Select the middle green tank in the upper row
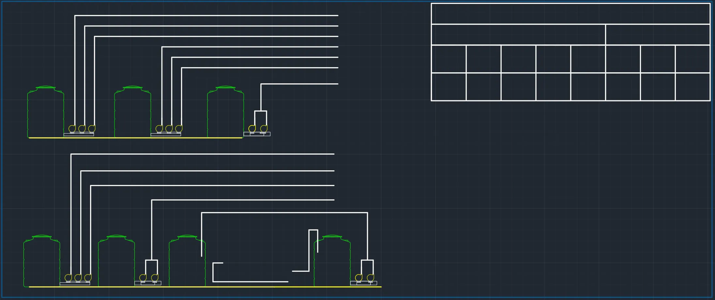Viewport: 715px width, 300px height. click(x=132, y=112)
